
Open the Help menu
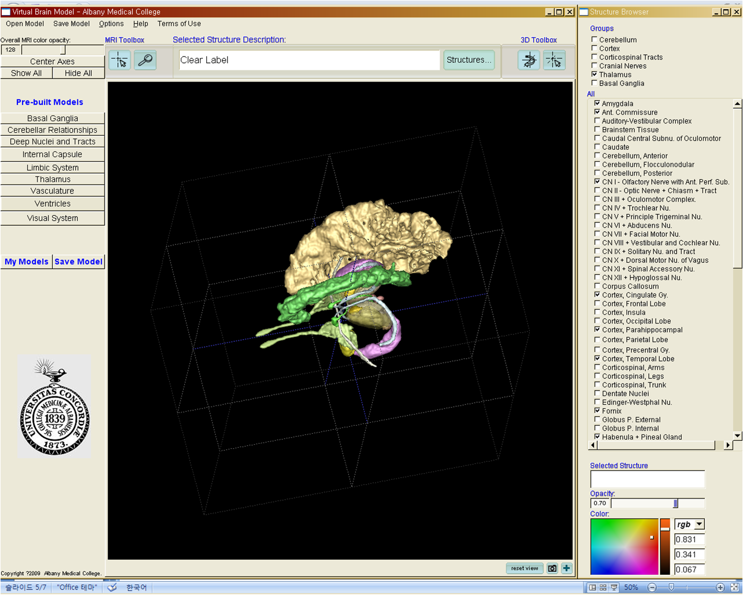coord(140,24)
